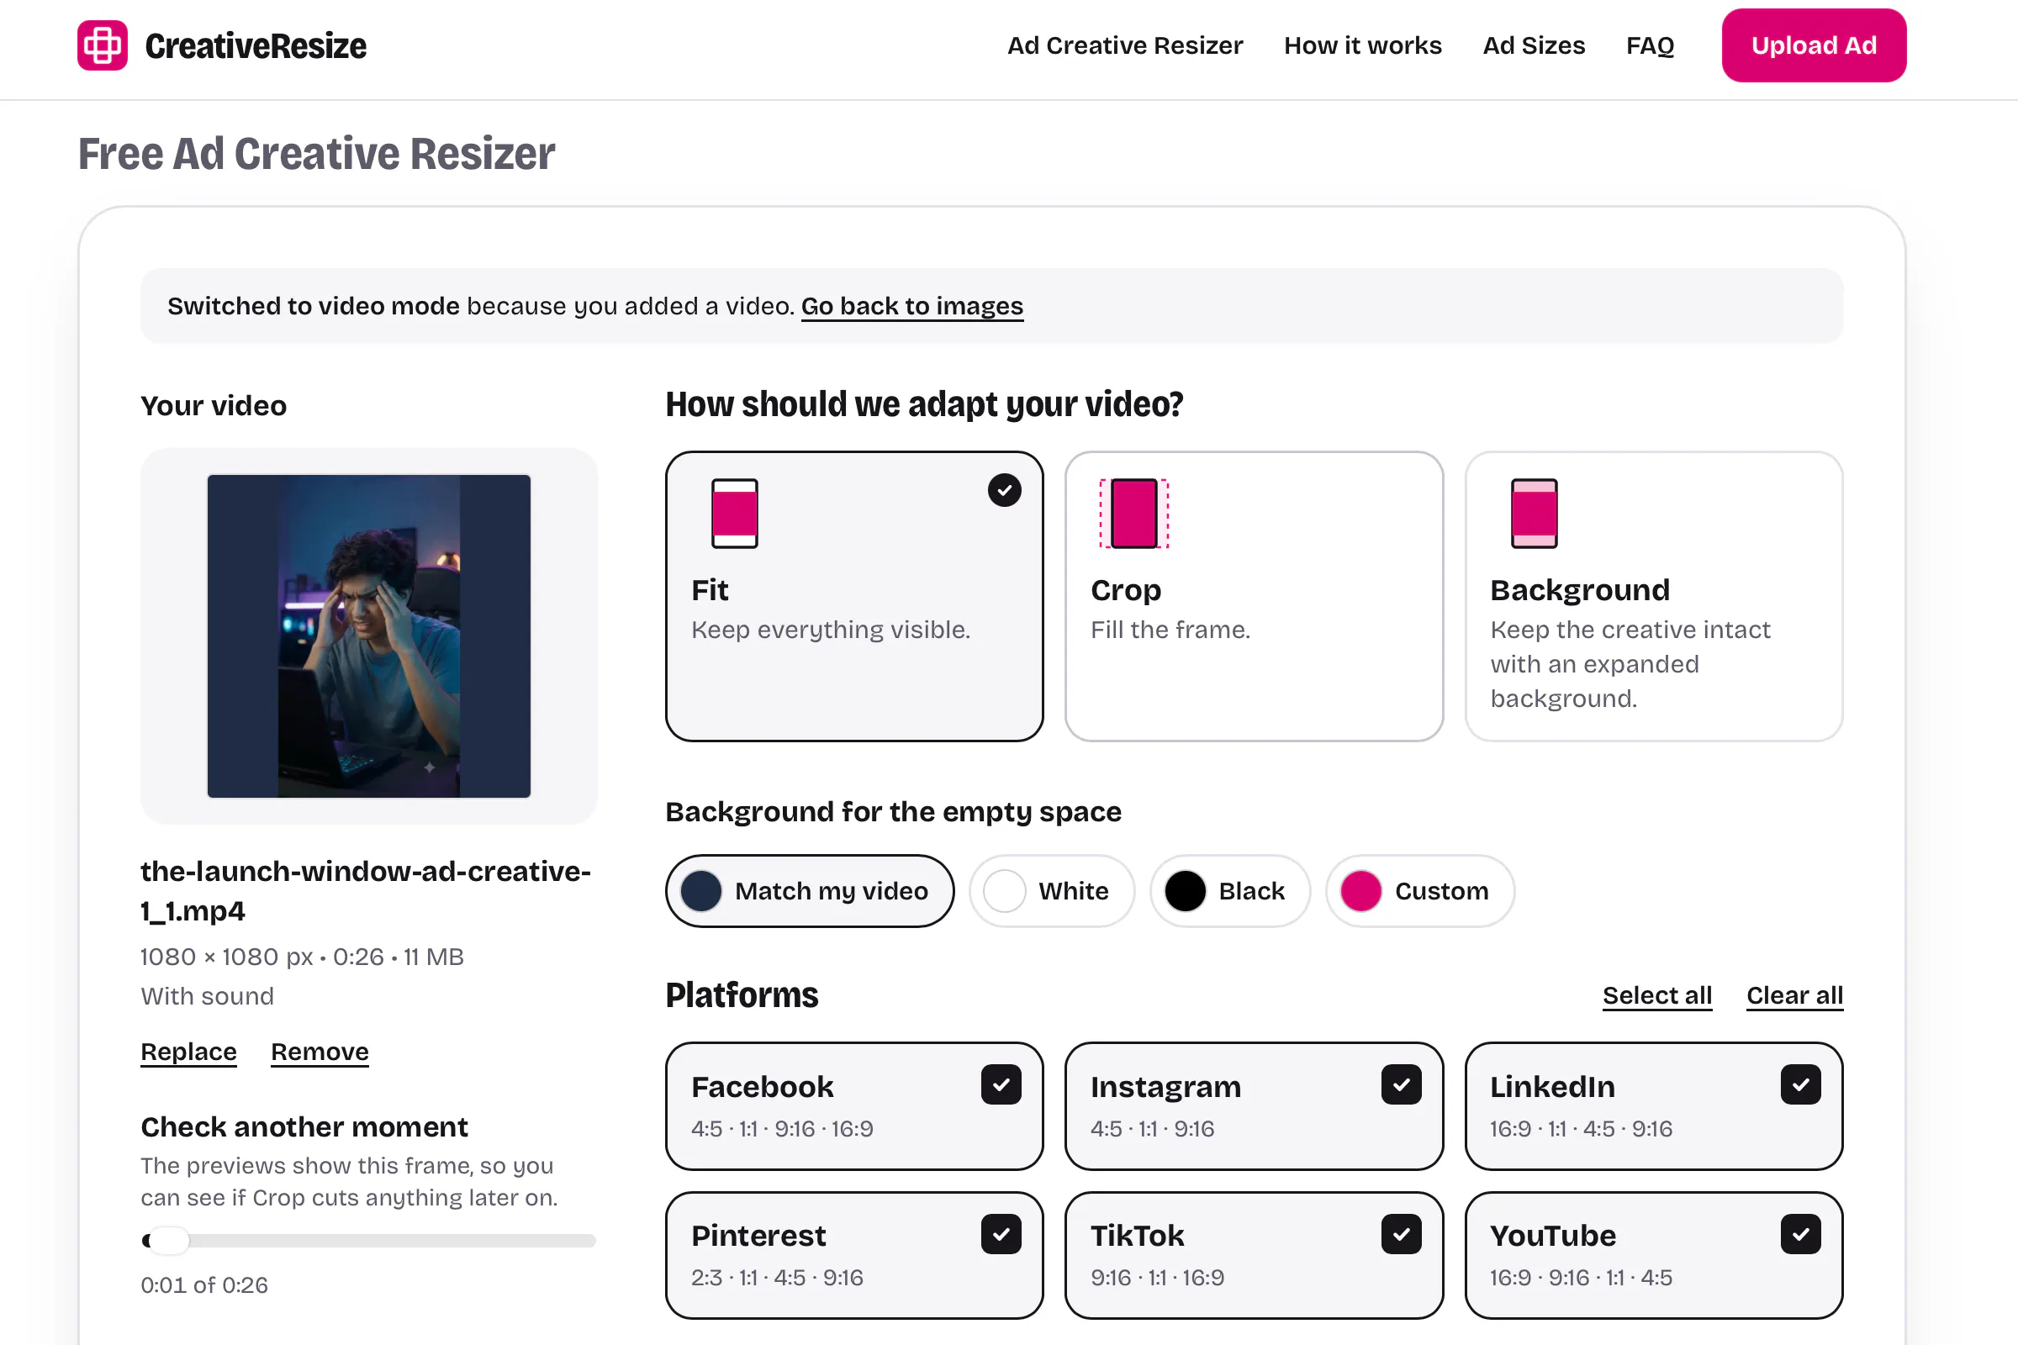Screen dimensions: 2018x1345
Task: Toggle the Facebook platform checkbox
Action: click(x=1001, y=1085)
